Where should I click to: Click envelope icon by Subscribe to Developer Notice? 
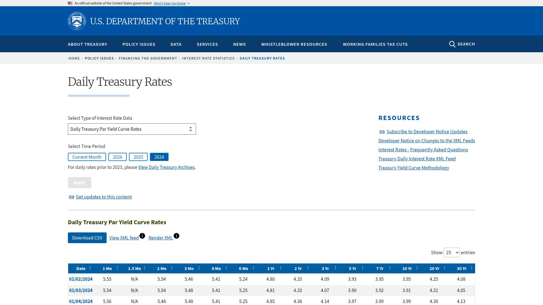382,132
